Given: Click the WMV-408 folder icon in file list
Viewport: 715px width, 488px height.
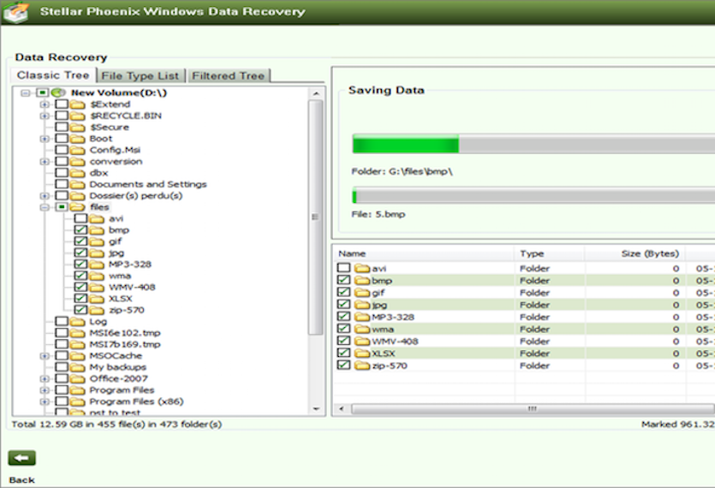Looking at the screenshot, I should click(362, 342).
